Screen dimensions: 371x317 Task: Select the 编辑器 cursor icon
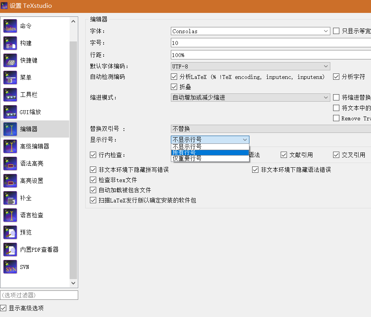pyautogui.click(x=10, y=129)
